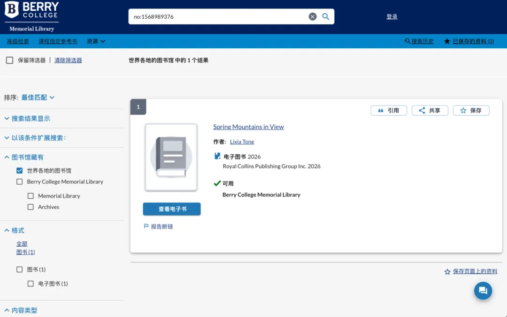Collapse the 格式 section
Image resolution: width=507 pixels, height=317 pixels.
14,230
